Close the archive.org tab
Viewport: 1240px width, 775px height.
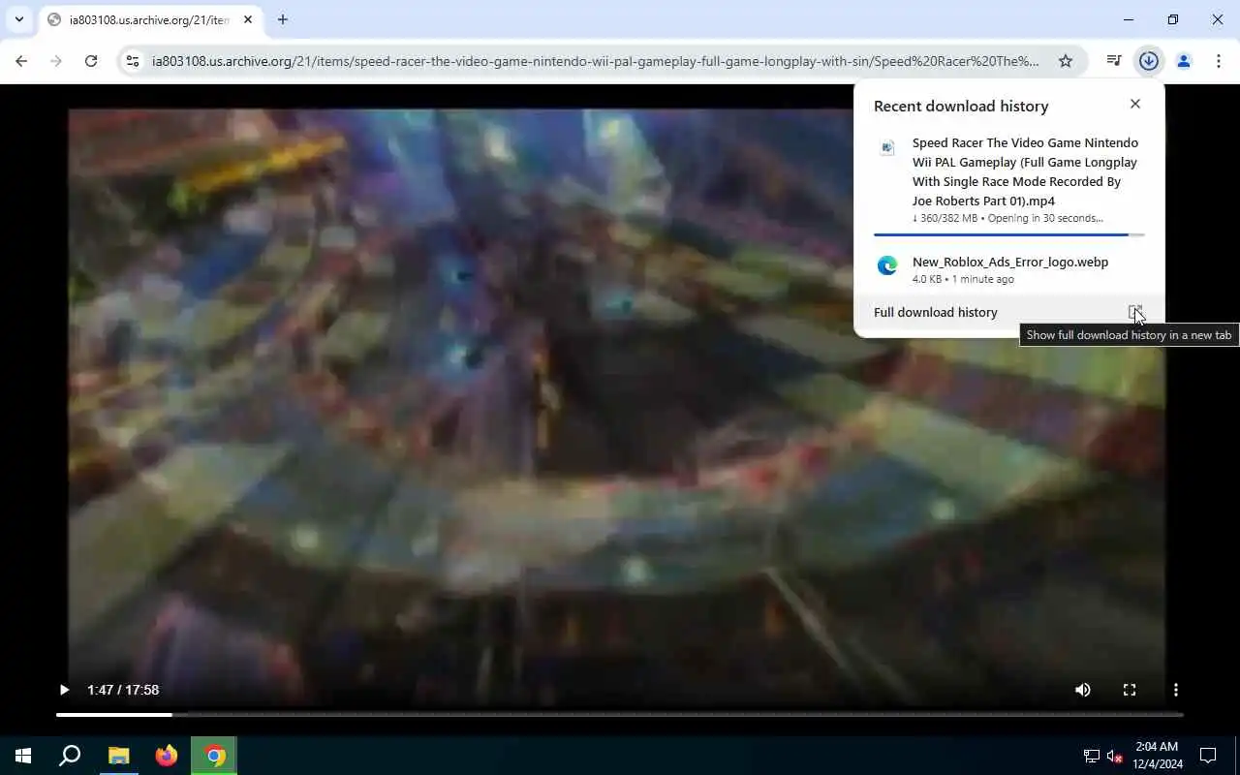point(248,19)
